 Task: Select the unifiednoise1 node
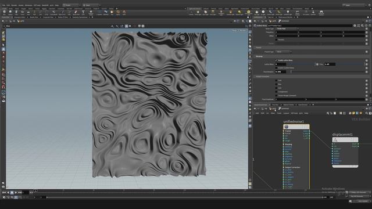click(x=296, y=127)
